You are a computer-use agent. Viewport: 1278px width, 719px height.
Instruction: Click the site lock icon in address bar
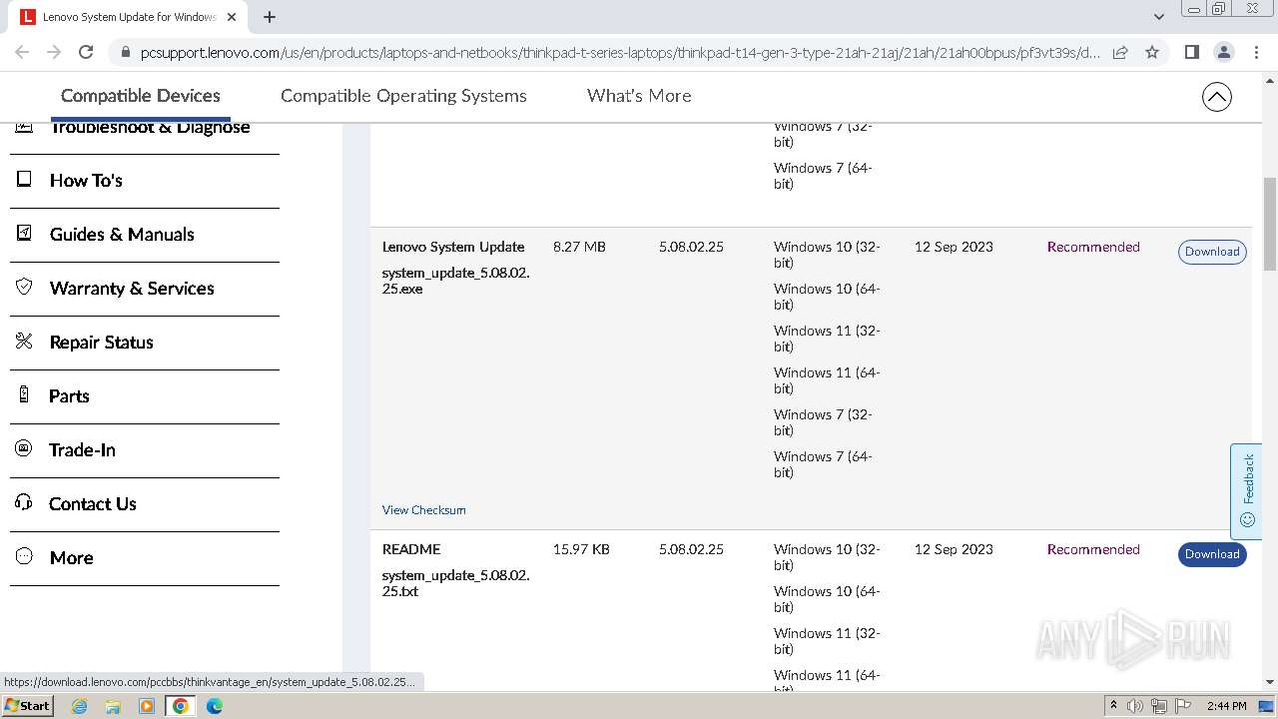click(x=125, y=52)
